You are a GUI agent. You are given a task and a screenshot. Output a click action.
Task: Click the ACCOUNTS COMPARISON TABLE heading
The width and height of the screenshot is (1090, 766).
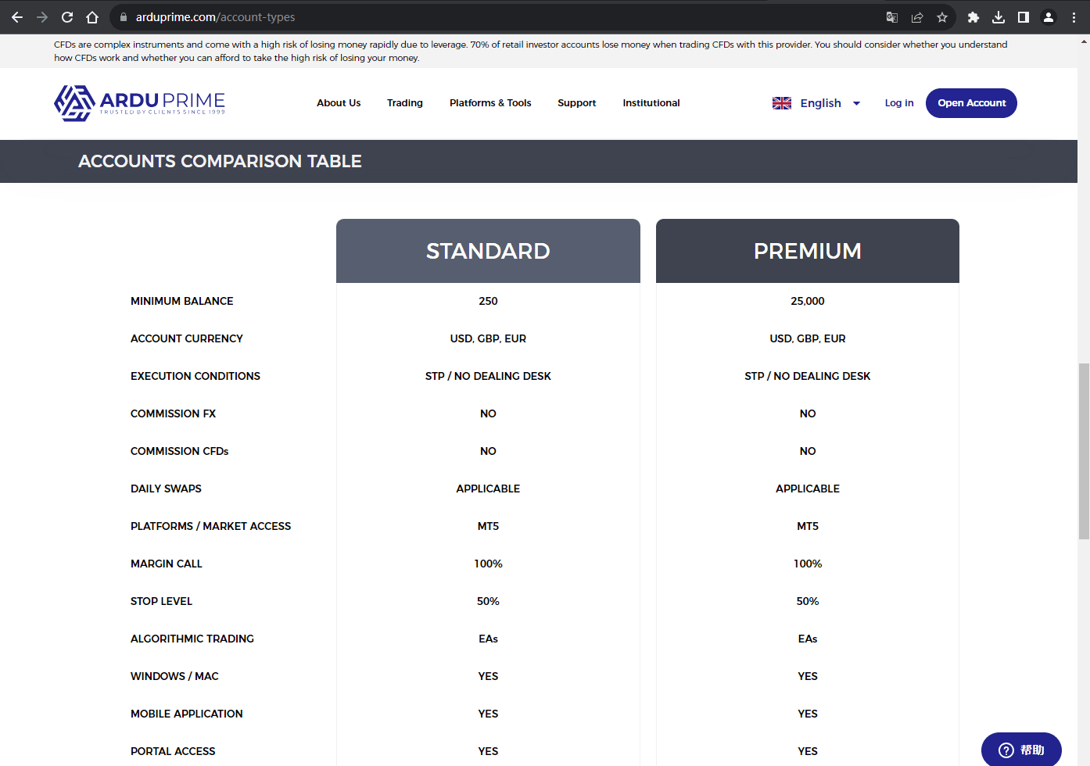pos(220,161)
